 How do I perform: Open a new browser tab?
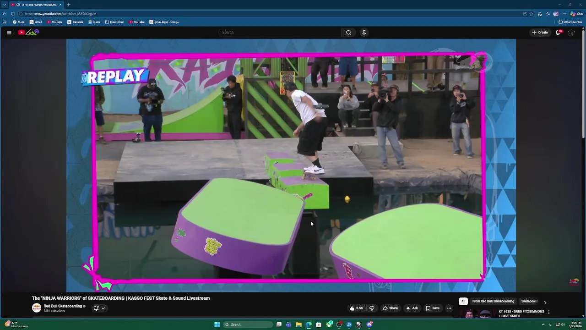click(69, 5)
